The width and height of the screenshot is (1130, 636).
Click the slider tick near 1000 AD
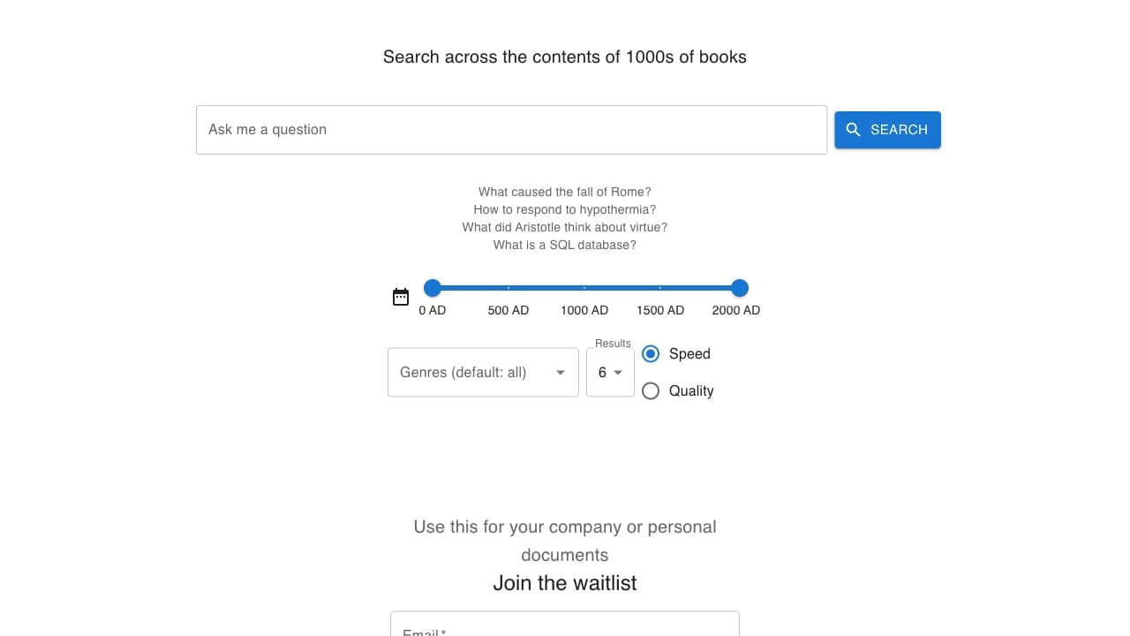click(584, 288)
